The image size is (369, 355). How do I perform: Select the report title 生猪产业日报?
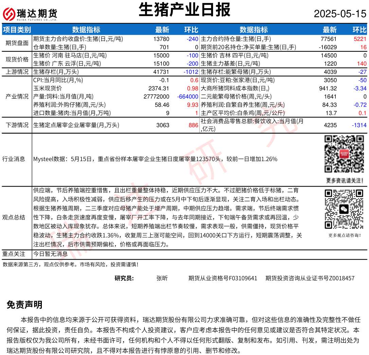point(184,10)
